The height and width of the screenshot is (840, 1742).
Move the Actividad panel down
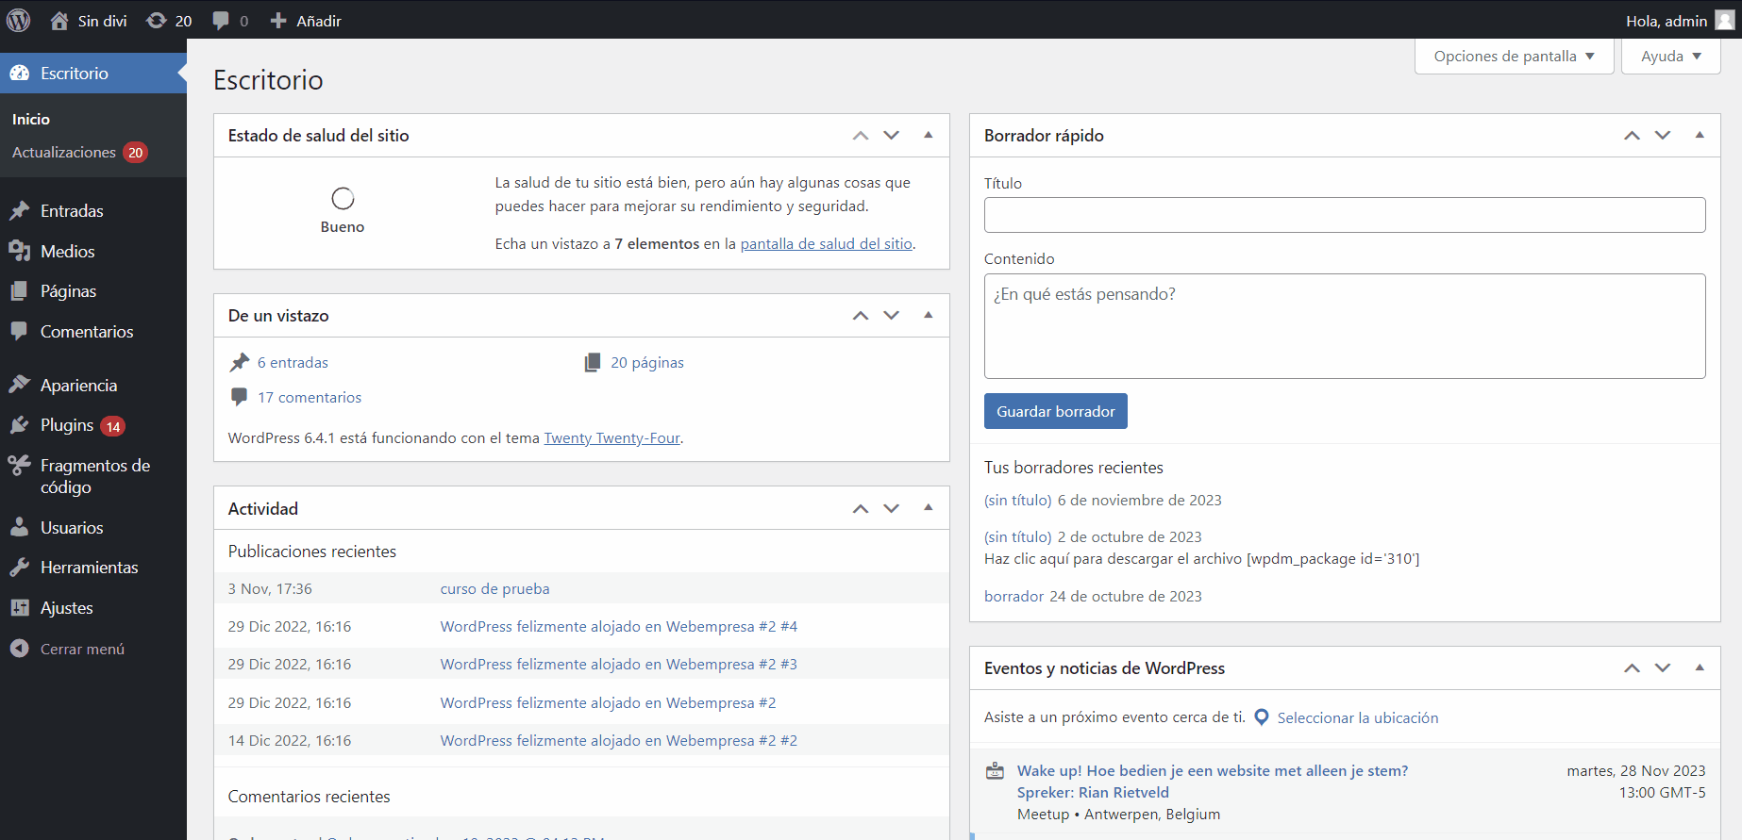(x=892, y=509)
